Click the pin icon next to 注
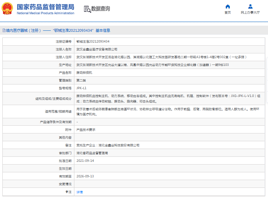Image resolution: width=268 pixels, height=199 pixels. coord(67,192)
